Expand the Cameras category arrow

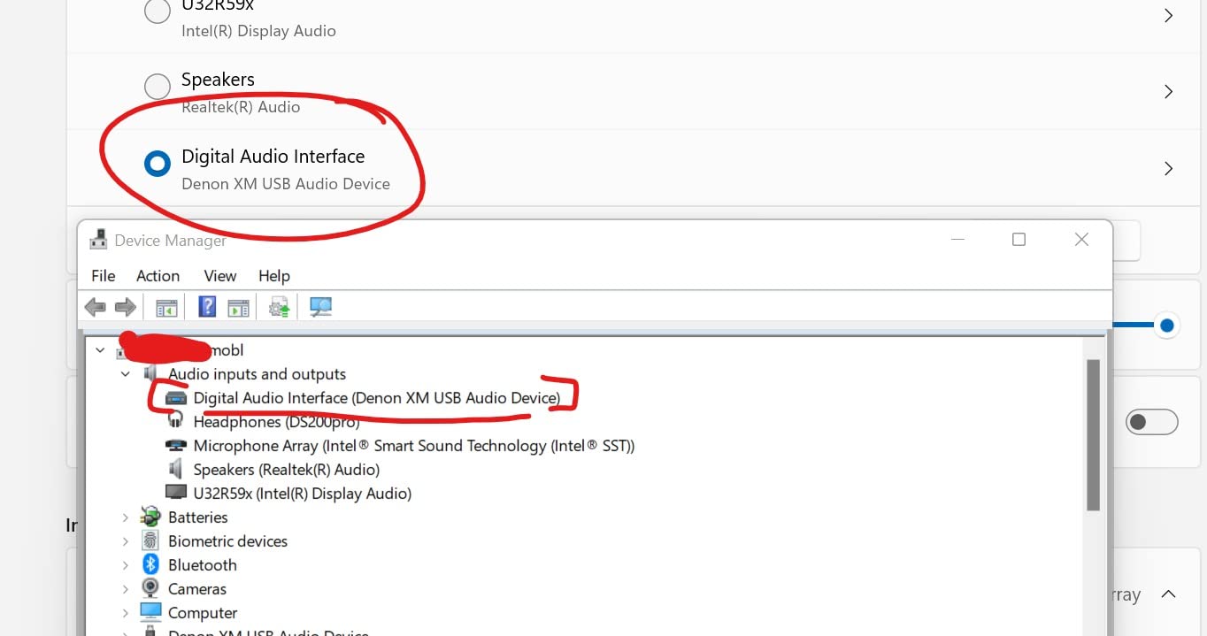click(125, 588)
